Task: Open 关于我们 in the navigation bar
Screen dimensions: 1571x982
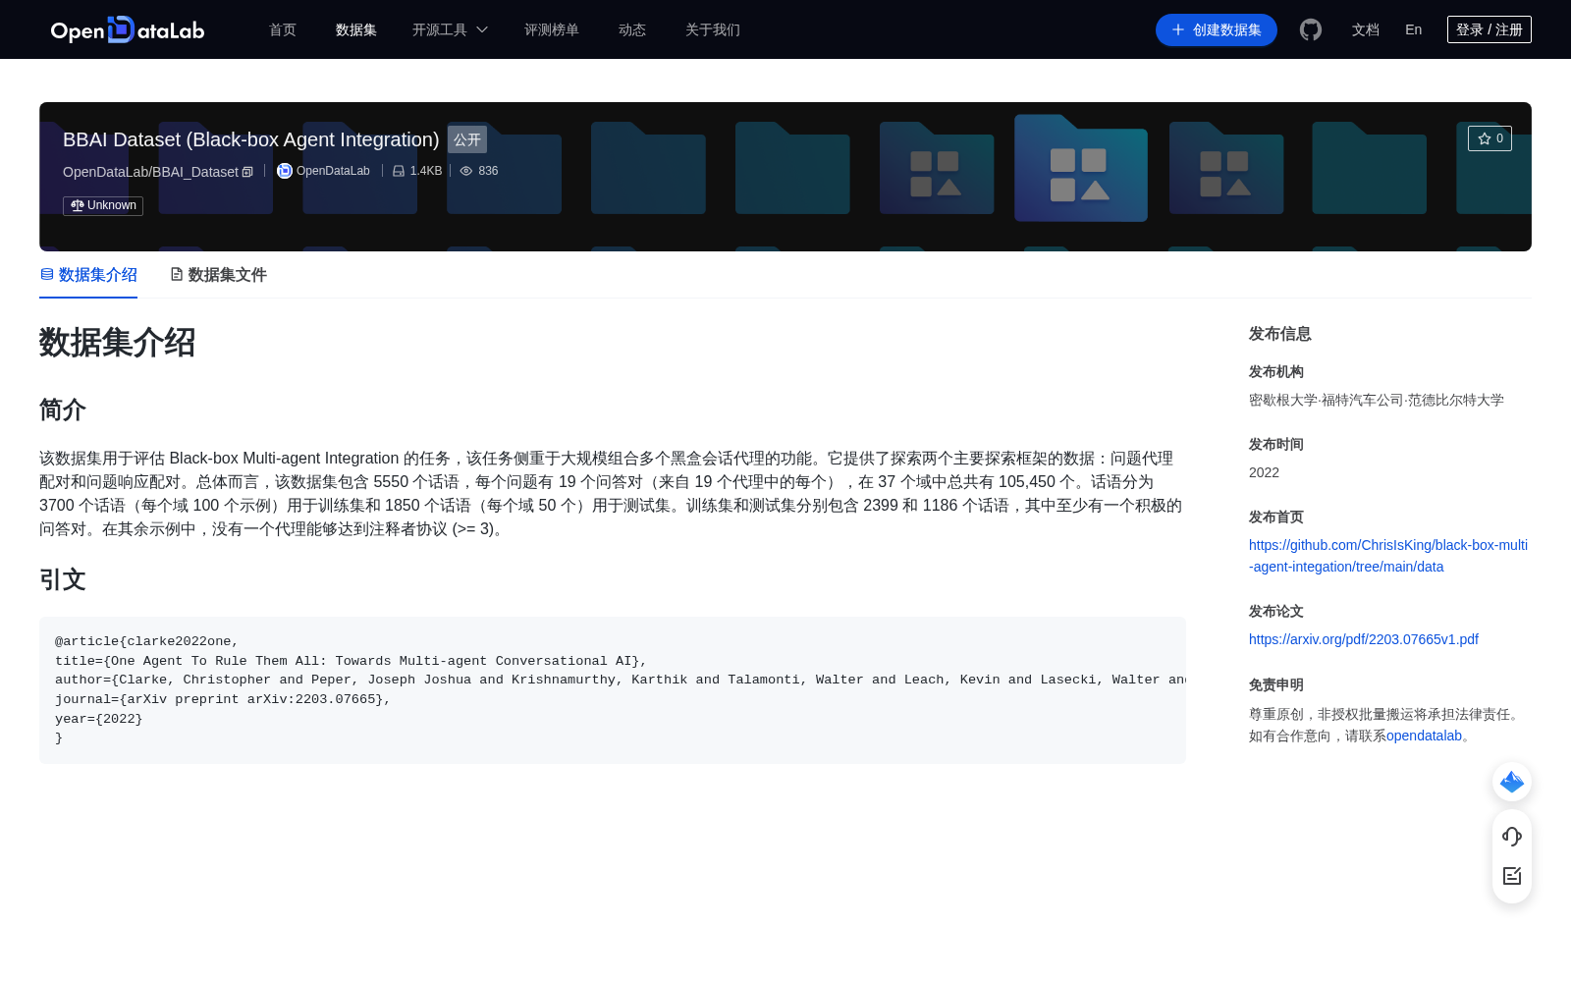Action: (713, 29)
